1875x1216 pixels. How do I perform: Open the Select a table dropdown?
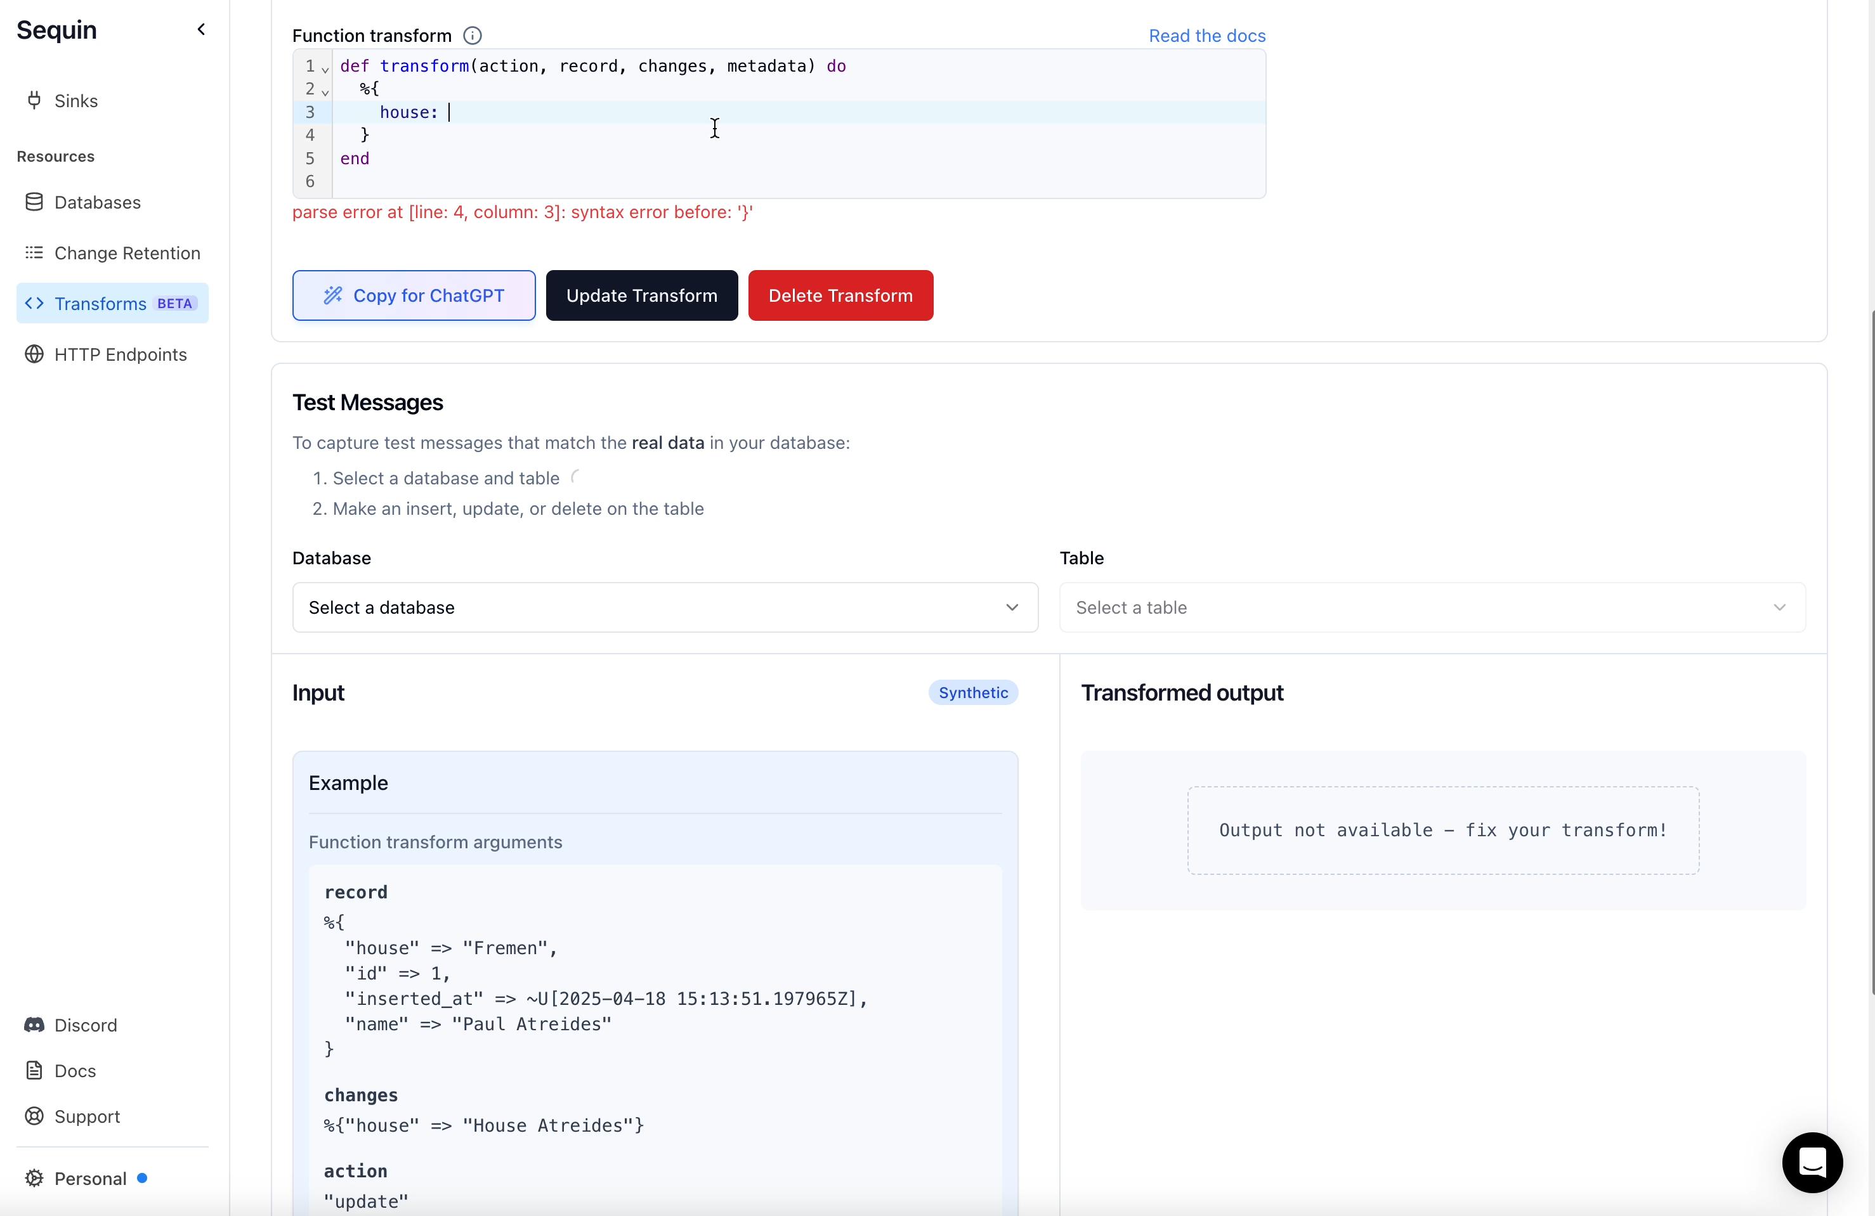click(1432, 607)
